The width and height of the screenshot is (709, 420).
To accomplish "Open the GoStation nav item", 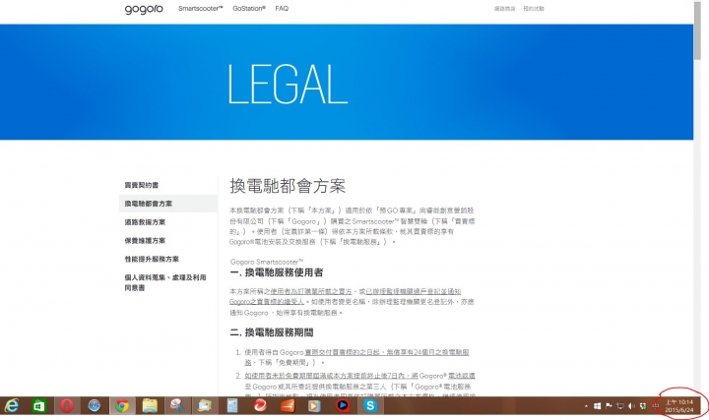I will [x=249, y=8].
